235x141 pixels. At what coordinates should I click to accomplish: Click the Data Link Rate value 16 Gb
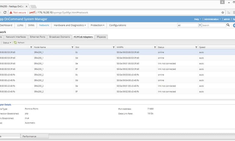[x=150, y=113]
